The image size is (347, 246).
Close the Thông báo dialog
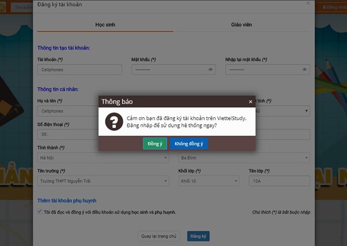(250, 101)
